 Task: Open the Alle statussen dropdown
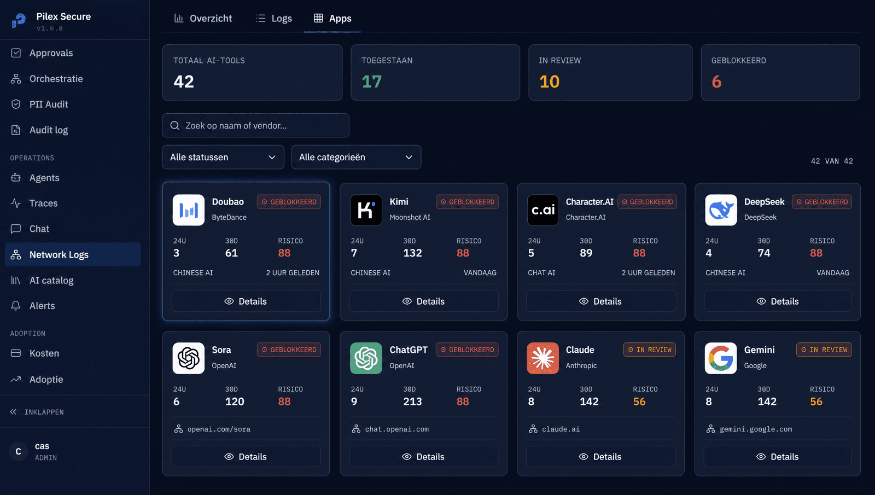click(223, 157)
